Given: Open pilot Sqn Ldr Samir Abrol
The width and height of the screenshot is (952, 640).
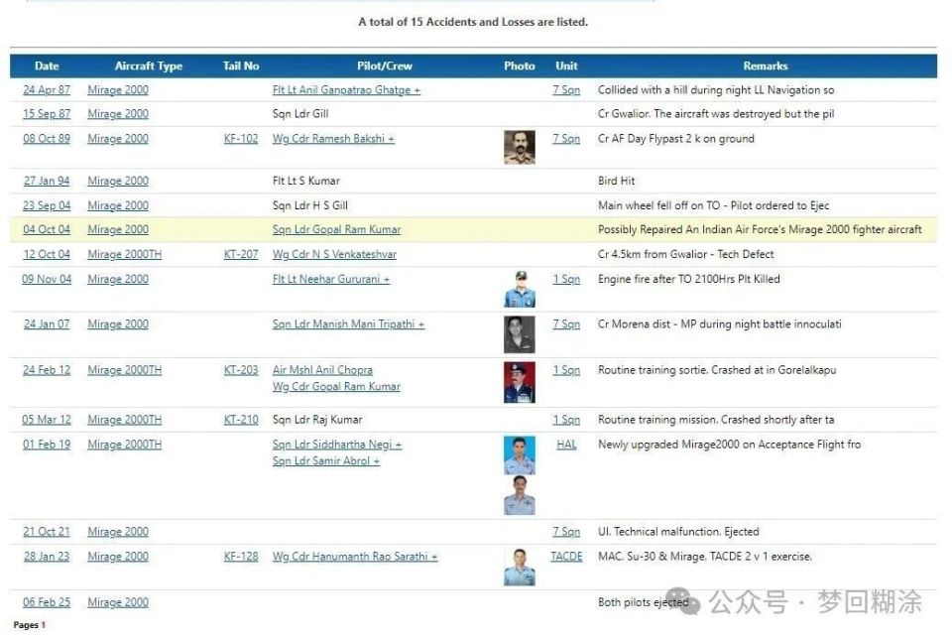Looking at the screenshot, I should tap(326, 460).
